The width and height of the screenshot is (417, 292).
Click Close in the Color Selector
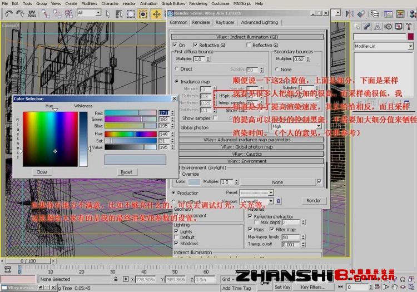click(x=42, y=172)
